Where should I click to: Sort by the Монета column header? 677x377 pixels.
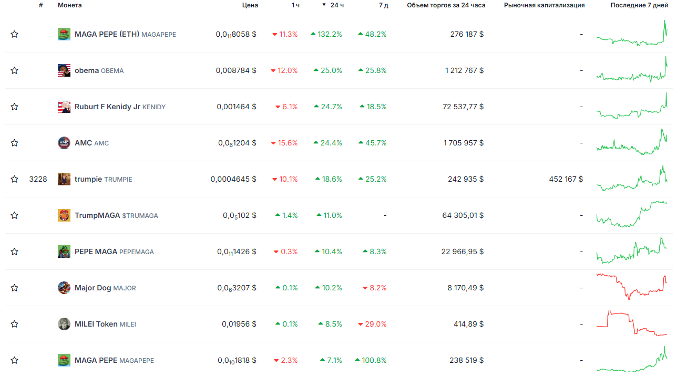[x=70, y=5]
